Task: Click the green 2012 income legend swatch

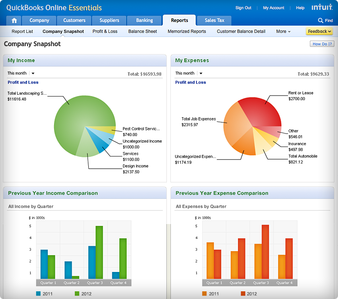Action: coord(77,294)
